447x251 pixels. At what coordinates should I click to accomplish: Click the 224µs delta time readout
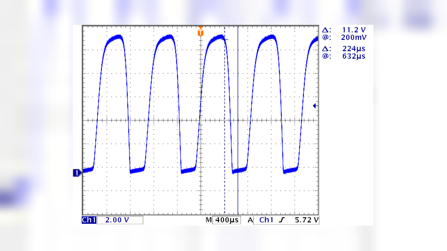354,49
